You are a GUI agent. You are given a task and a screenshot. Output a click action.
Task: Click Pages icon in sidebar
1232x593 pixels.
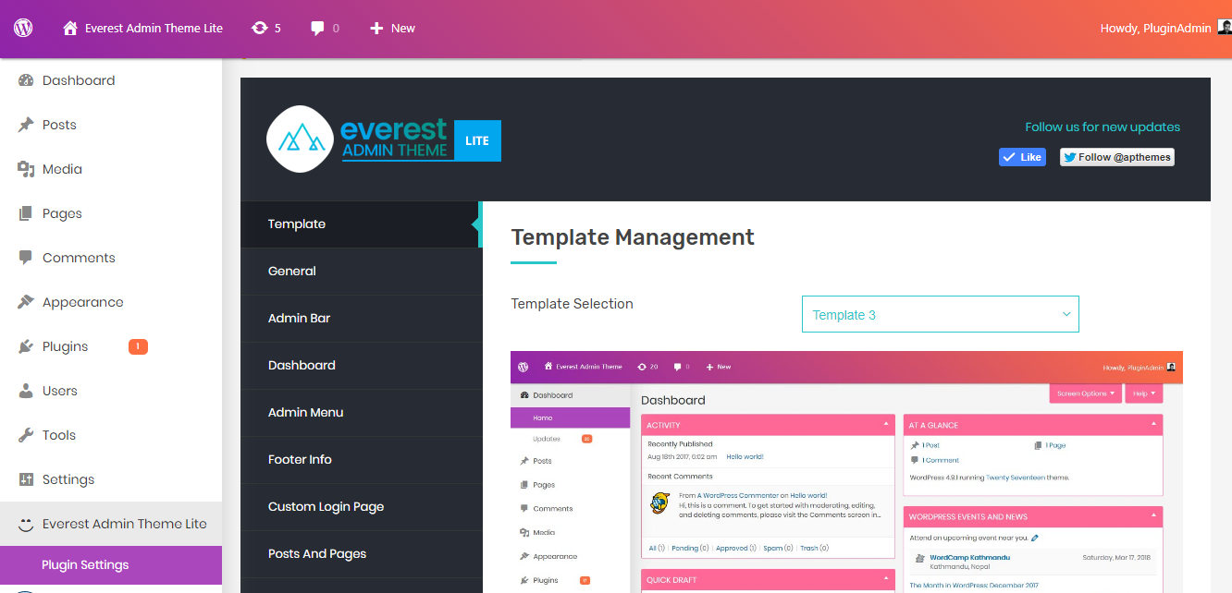tap(26, 213)
